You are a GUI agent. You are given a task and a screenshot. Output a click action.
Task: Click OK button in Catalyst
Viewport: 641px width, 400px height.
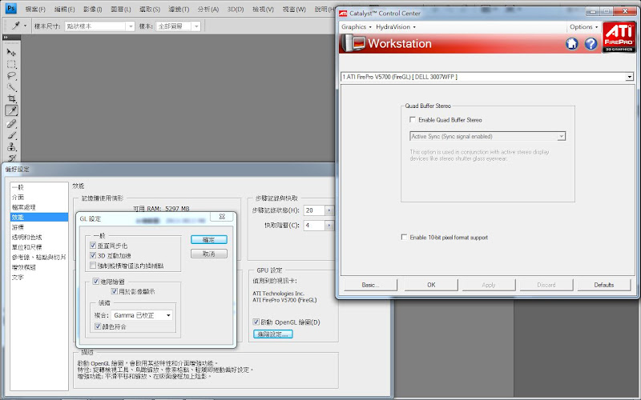point(431,285)
